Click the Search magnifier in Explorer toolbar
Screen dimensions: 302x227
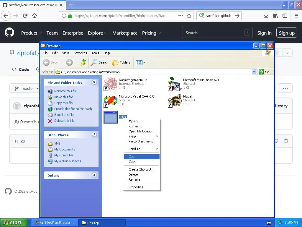(x=100, y=62)
